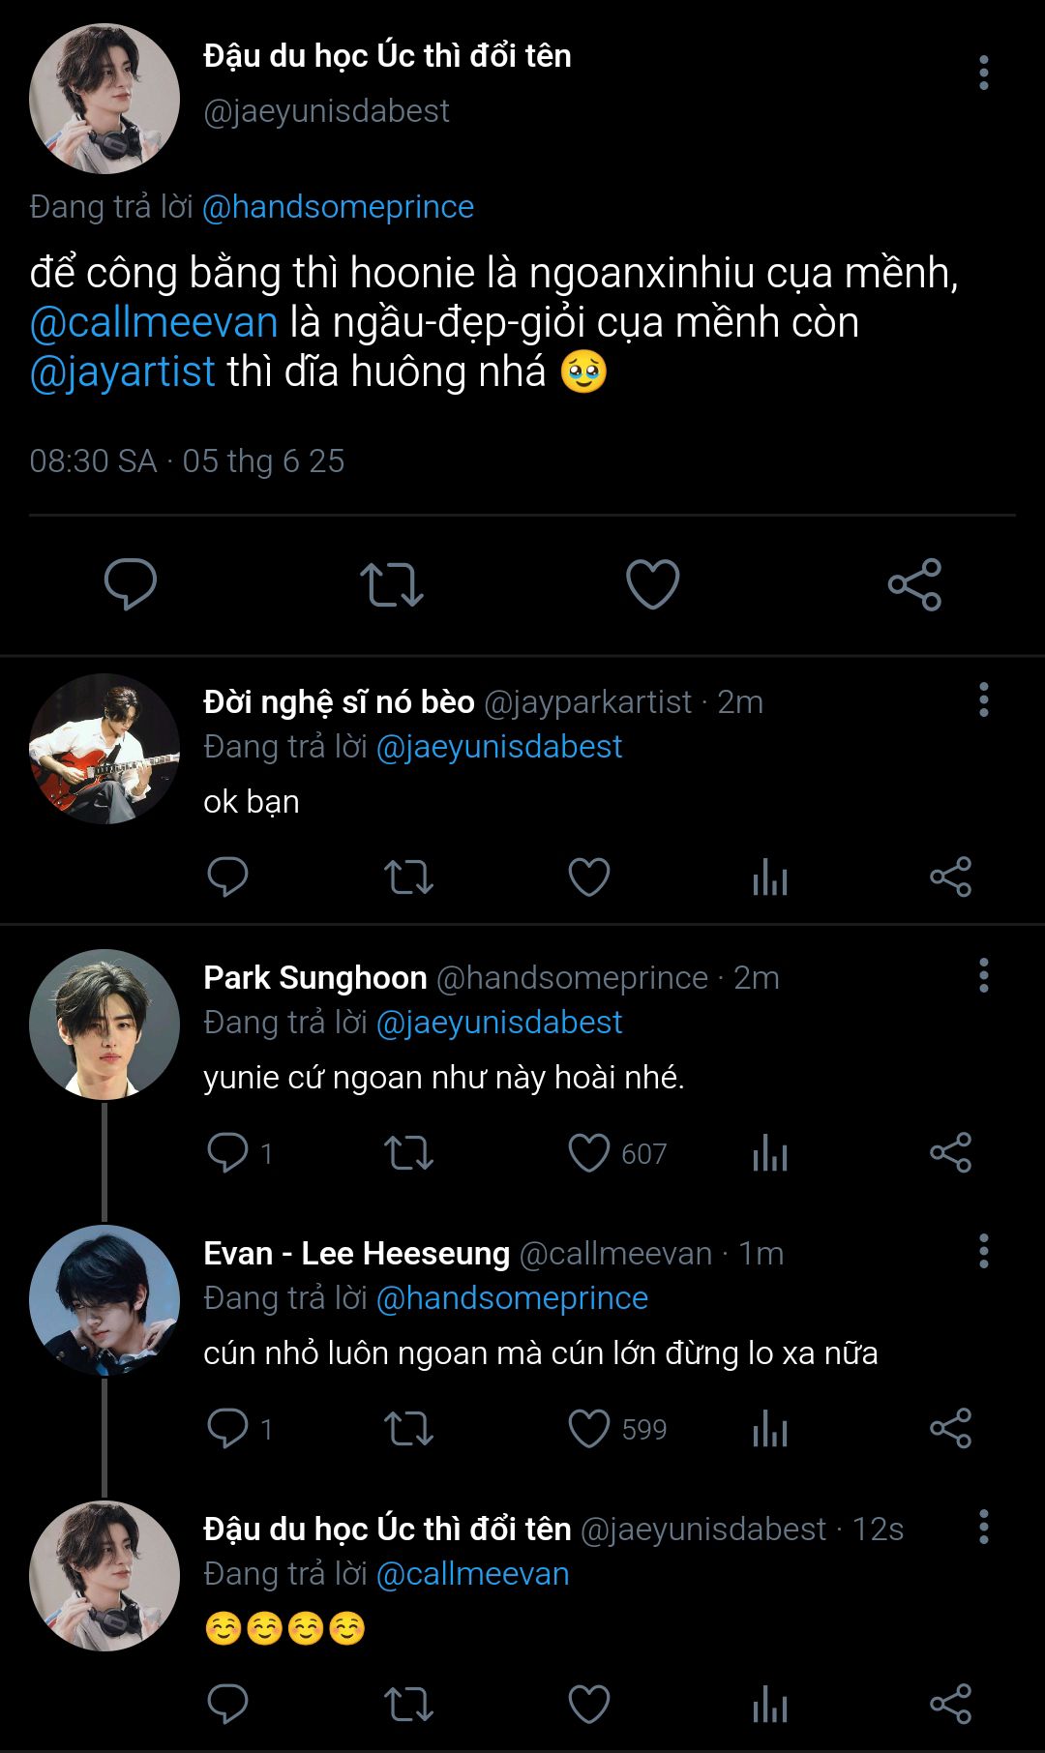The height and width of the screenshot is (1753, 1045).
Task: View analytics on the emoji-only reply
Action: (770, 1705)
